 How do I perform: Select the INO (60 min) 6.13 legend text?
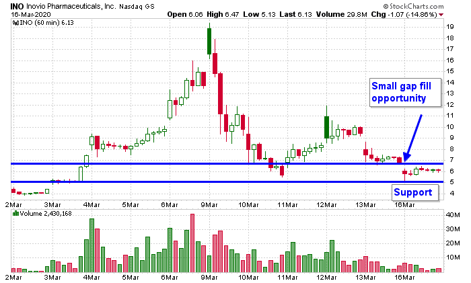pos(46,23)
